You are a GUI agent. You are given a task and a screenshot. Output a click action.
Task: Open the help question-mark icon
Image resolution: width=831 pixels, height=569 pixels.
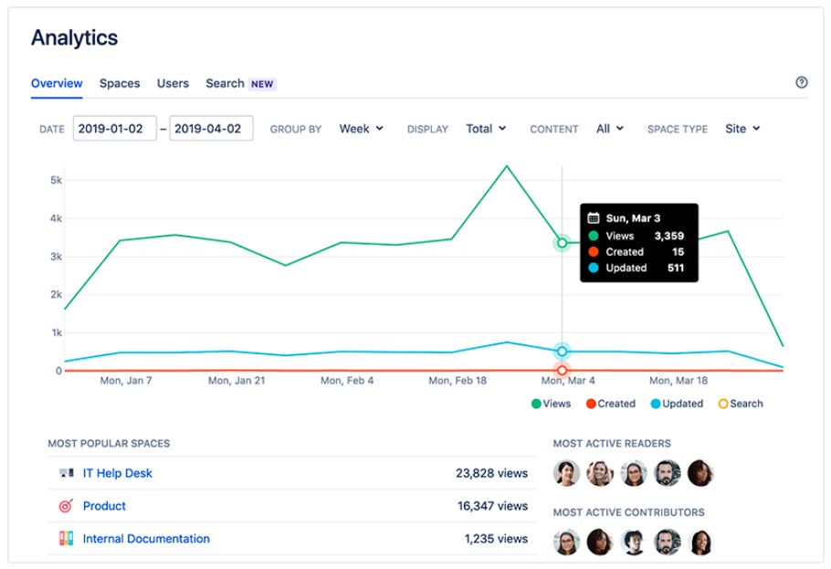802,82
